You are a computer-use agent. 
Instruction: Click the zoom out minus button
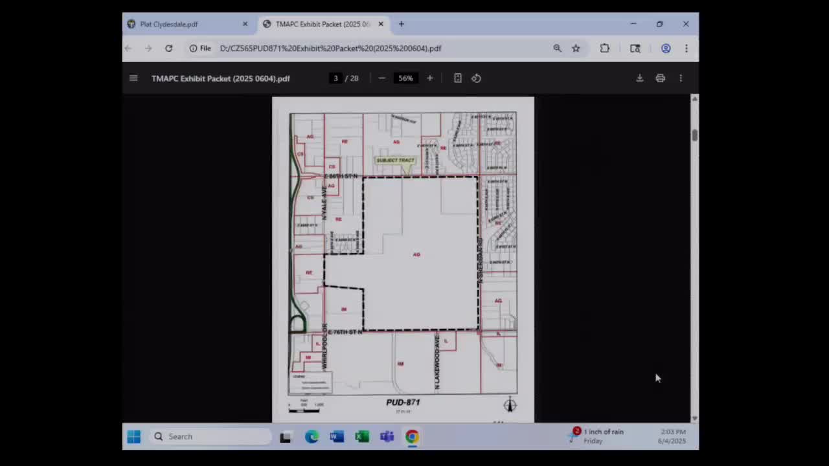381,78
